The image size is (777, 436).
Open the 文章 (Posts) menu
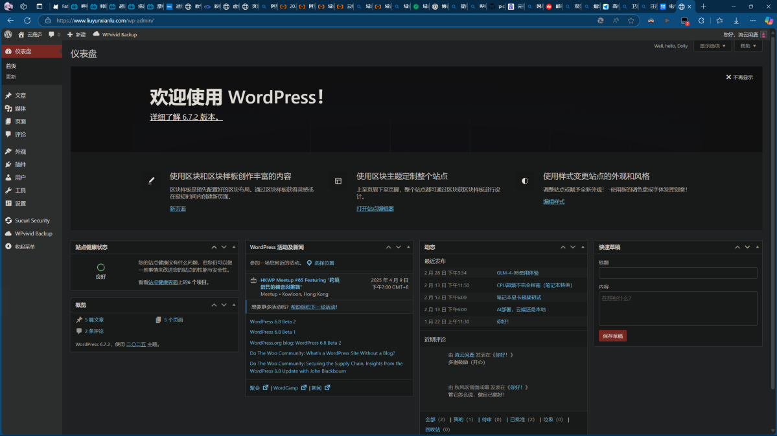(20, 96)
